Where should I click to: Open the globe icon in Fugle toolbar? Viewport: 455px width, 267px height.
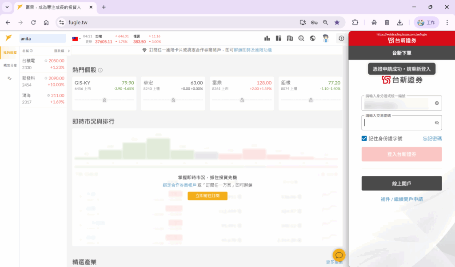[x=312, y=39]
